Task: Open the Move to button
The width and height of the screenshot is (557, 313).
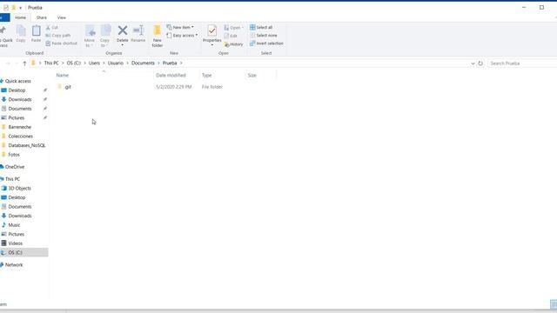Action: [90, 36]
